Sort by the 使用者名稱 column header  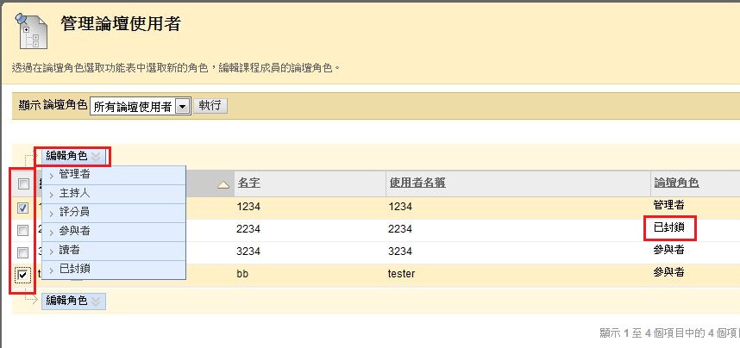point(417,183)
